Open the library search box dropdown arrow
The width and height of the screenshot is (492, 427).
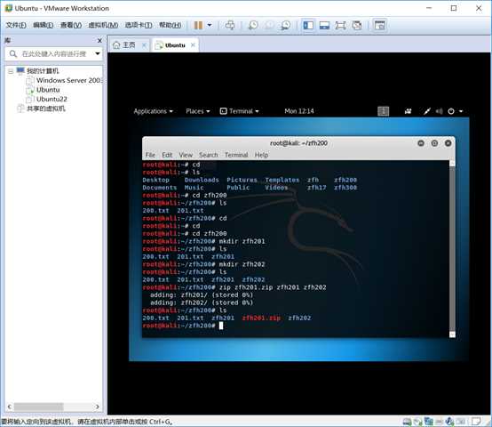[x=98, y=53]
